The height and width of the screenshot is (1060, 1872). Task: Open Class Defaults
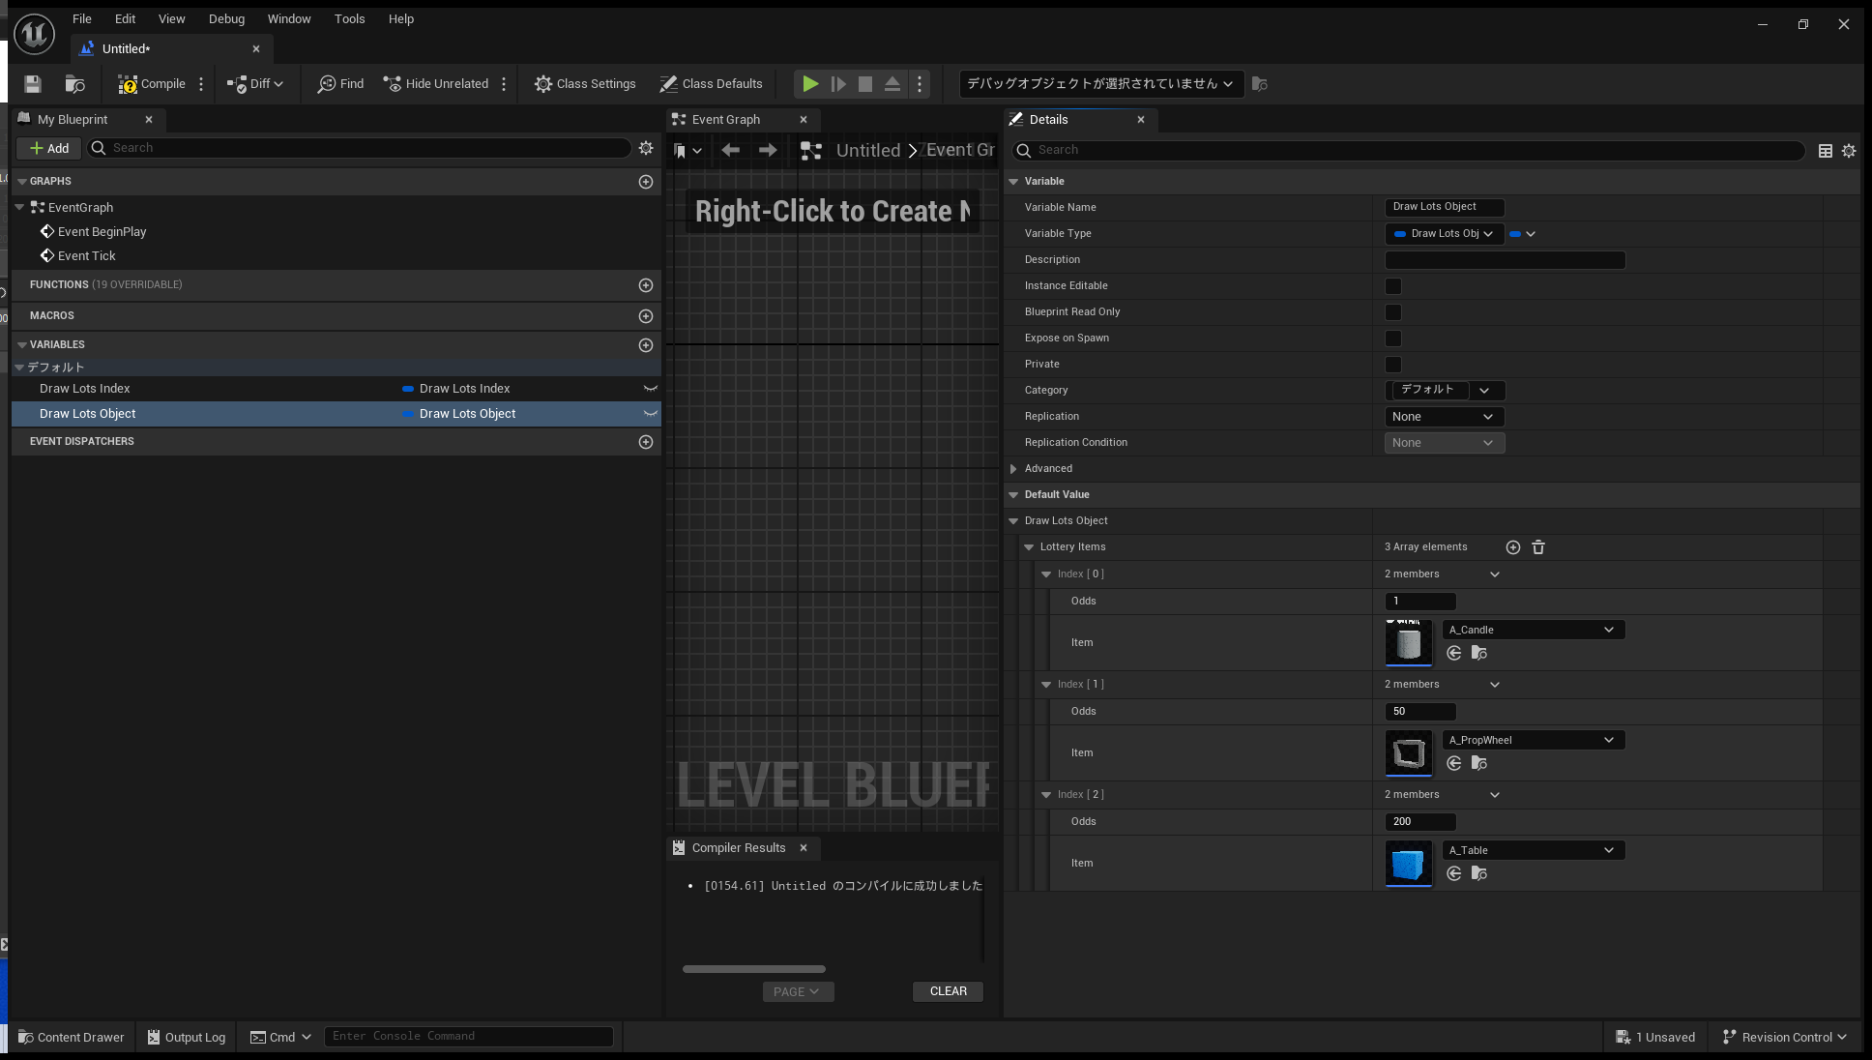[x=711, y=84]
